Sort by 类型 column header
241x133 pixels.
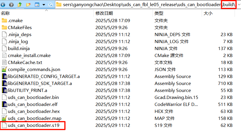point(177,13)
